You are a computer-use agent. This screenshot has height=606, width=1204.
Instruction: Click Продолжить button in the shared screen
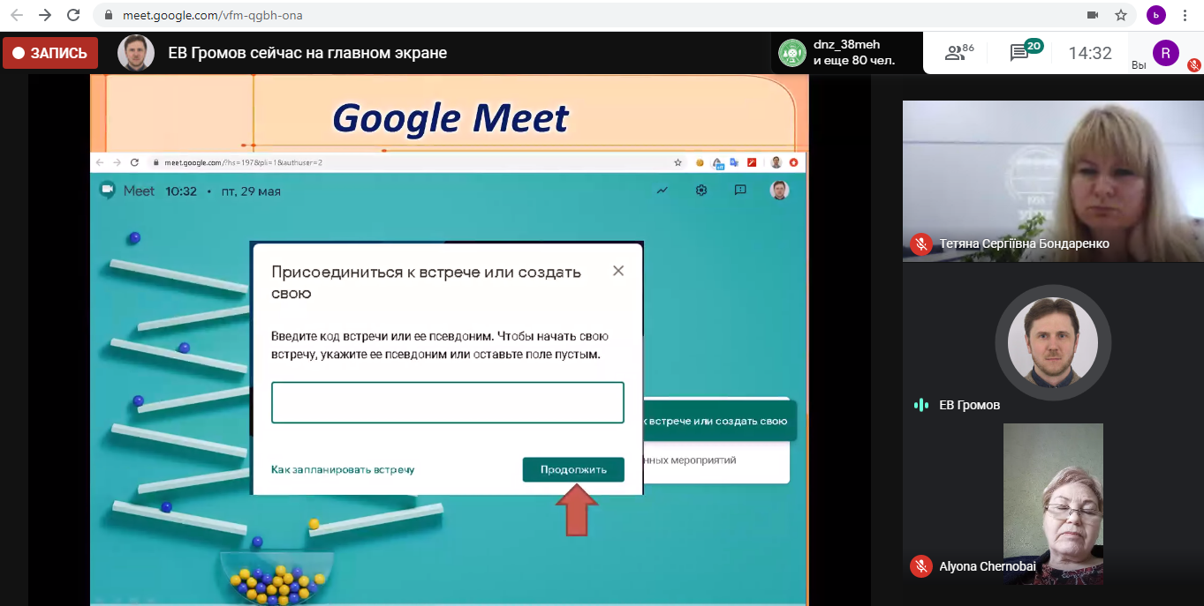click(x=573, y=469)
